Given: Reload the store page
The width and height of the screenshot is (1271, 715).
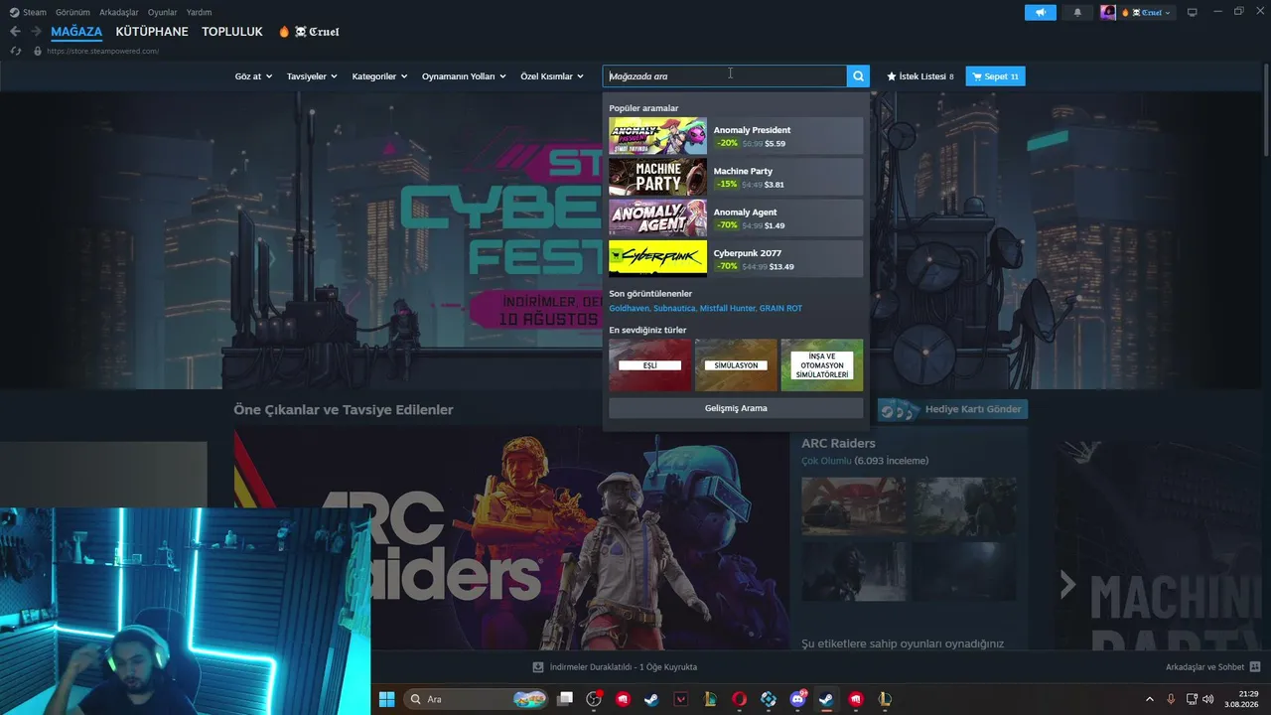Looking at the screenshot, I should [16, 51].
